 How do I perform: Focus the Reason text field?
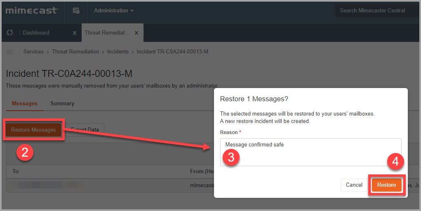coord(310,152)
